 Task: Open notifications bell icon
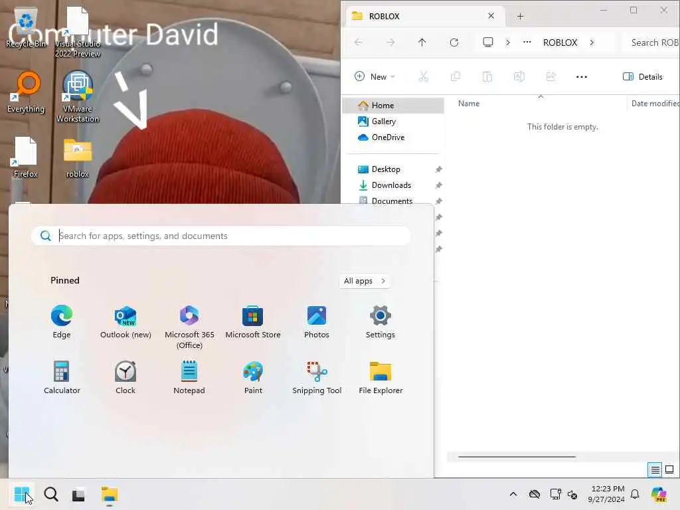pos(635,494)
